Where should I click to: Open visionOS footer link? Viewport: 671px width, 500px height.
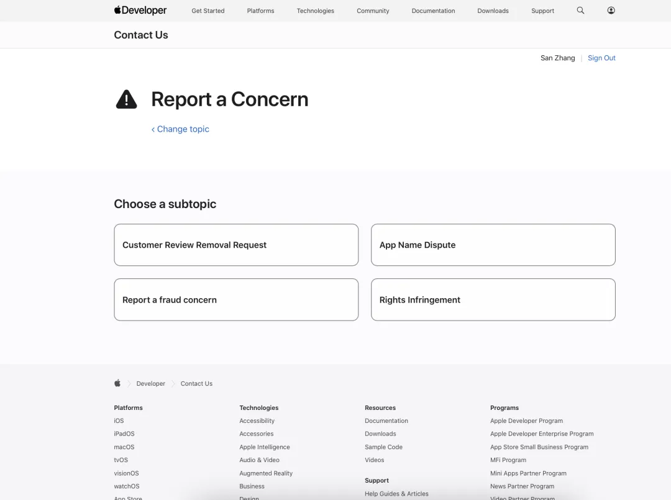pos(126,473)
